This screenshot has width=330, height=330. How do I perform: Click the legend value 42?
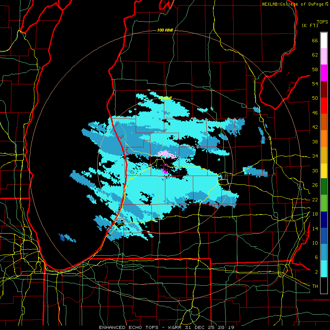[315, 127]
